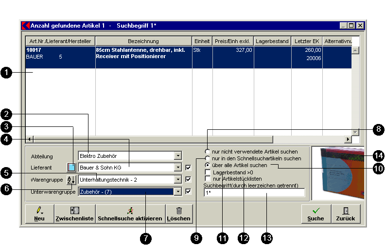Select 'nur in den Schnellsuchartikeln suchen'
The width and height of the screenshot is (386, 247).
point(208,158)
